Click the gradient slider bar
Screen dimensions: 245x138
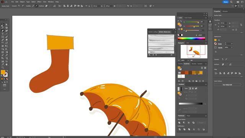191,103
